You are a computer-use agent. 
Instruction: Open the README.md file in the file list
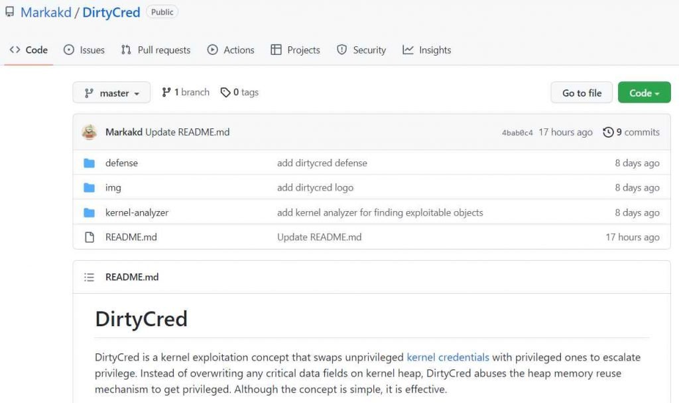tap(131, 237)
